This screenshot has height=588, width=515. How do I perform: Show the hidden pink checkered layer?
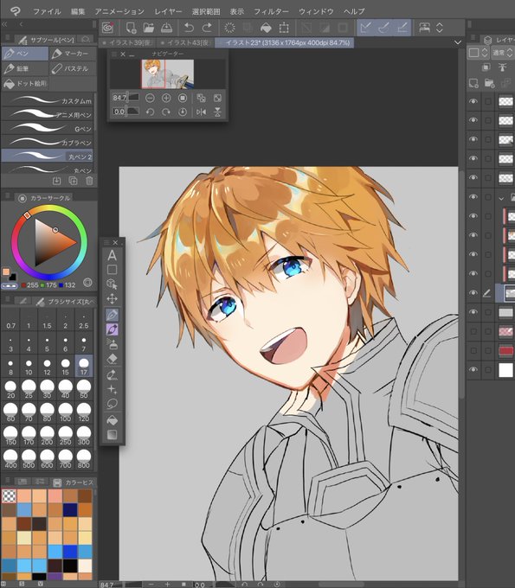(x=473, y=331)
